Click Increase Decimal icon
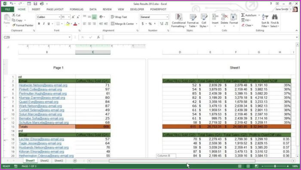Viewport: 301px width, 170px height. [x=161, y=24]
